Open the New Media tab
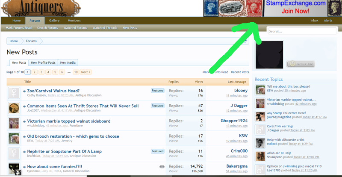342x177 pixels. (68, 62)
